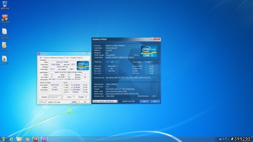Click the Instruction Set field in AIDA64
The width and height of the screenshot is (253, 142).
132,78
